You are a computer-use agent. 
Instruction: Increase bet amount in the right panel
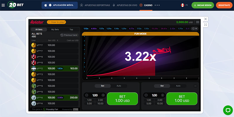click(163, 95)
